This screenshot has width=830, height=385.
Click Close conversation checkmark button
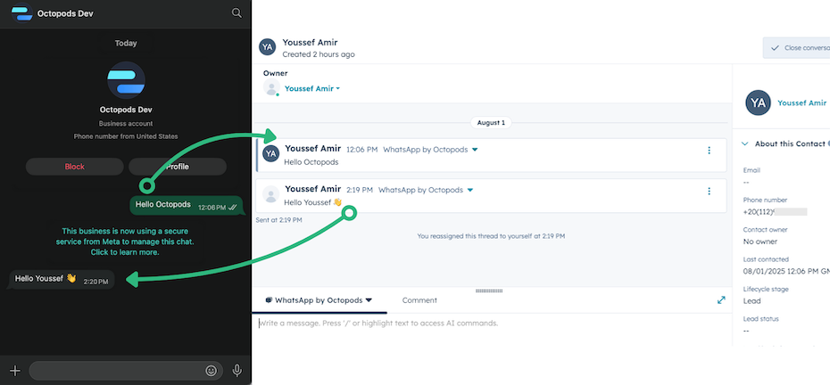click(796, 47)
